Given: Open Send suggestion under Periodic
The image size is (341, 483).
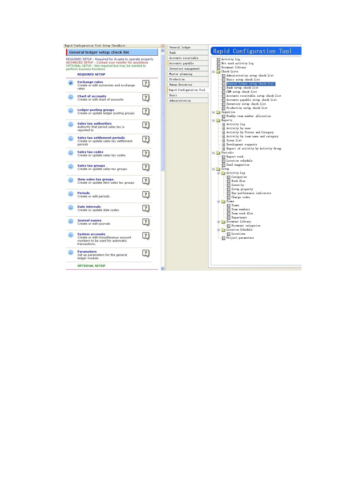Looking at the screenshot, I should coord(238,165).
